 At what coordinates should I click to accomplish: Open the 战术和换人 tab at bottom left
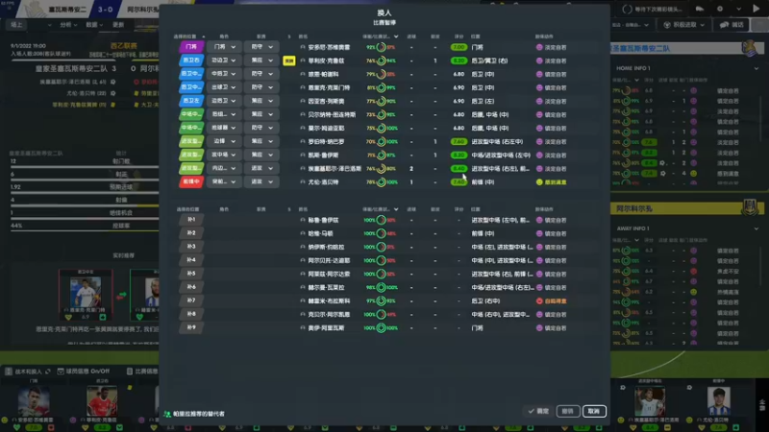(28, 372)
